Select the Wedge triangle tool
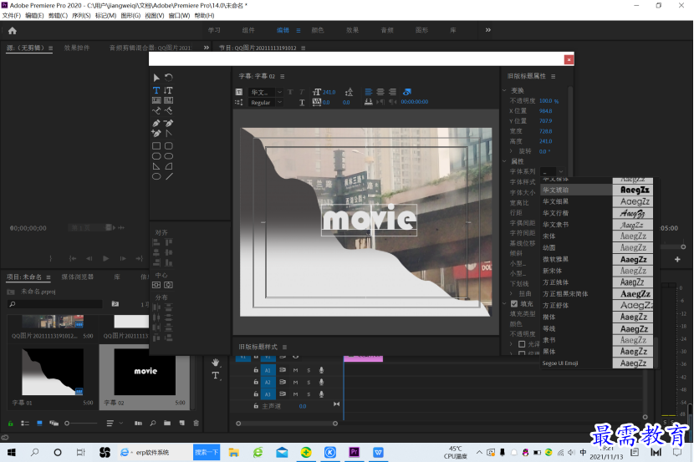The width and height of the screenshot is (694, 462). tap(156, 166)
